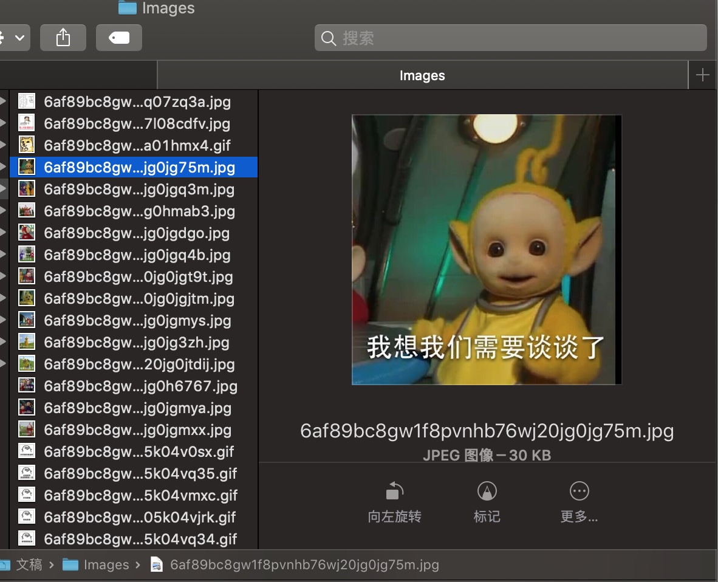Click thumbnail icon of g0hmab3.jpg

pos(27,211)
